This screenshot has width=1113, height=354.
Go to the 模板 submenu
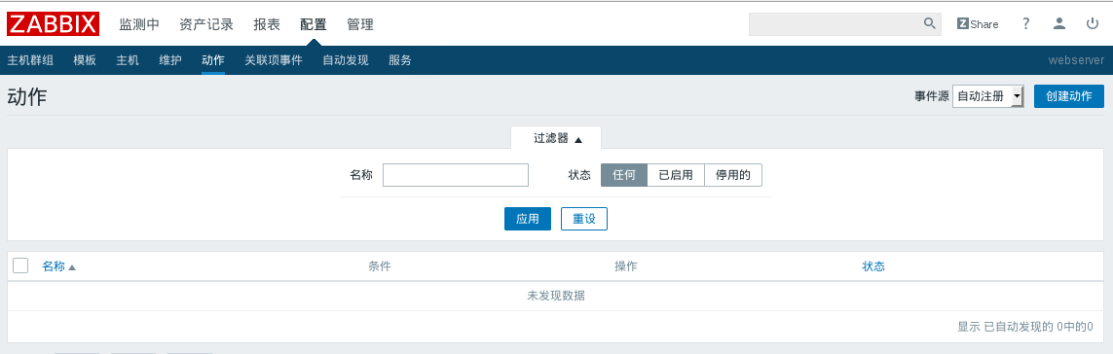pyautogui.click(x=85, y=60)
